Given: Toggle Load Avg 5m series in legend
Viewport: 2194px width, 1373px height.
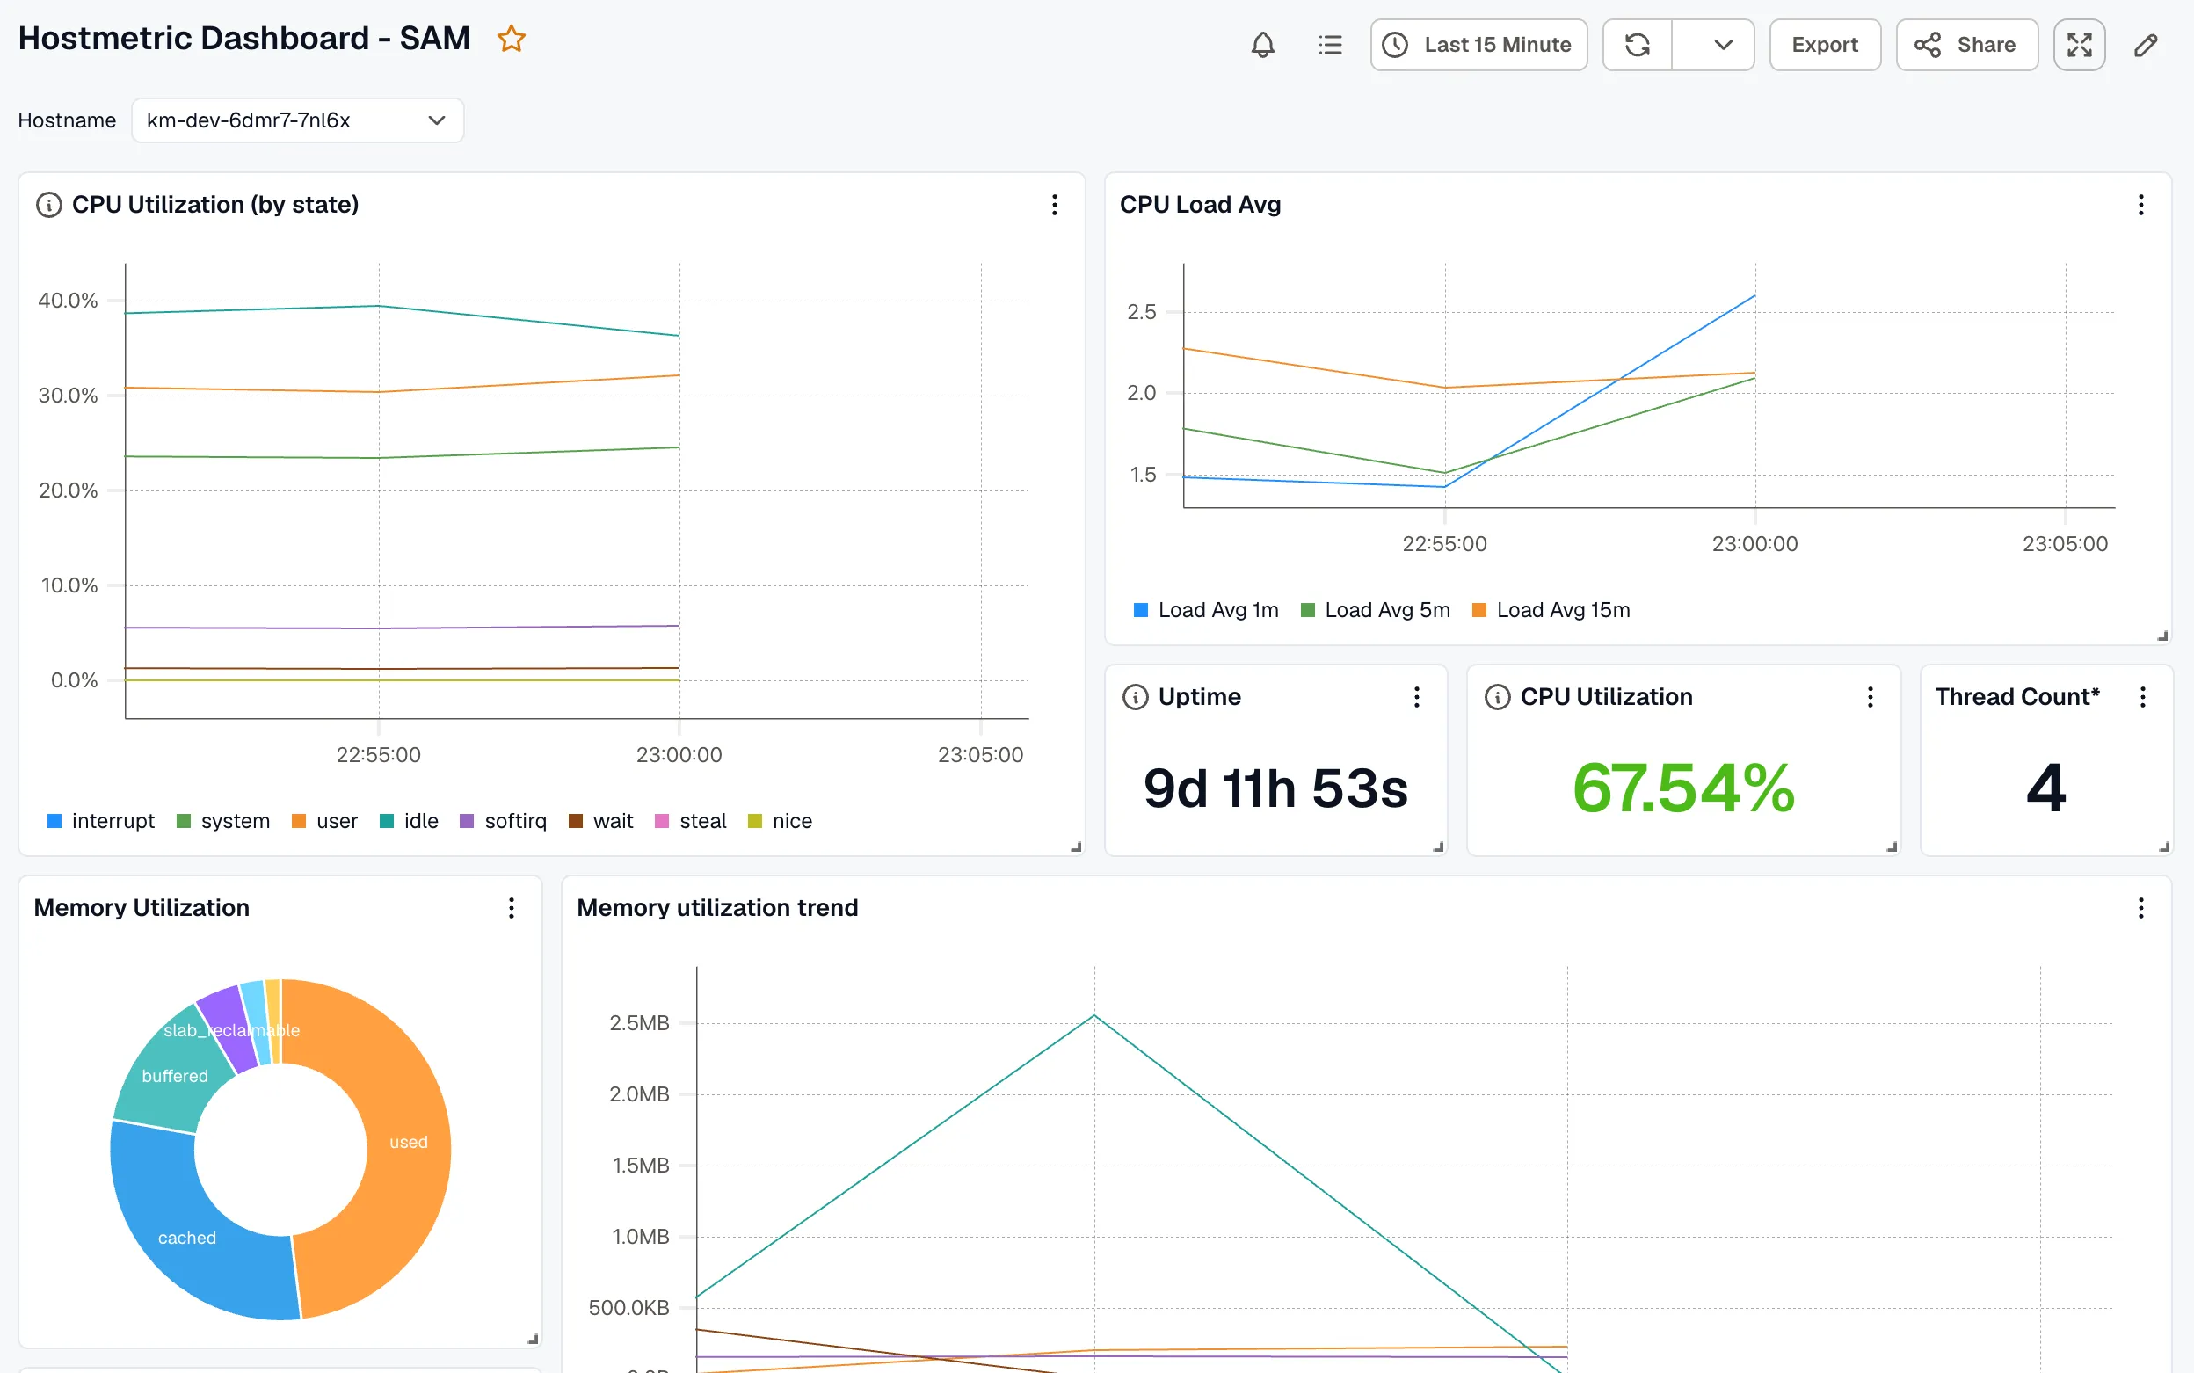Looking at the screenshot, I should (1375, 610).
